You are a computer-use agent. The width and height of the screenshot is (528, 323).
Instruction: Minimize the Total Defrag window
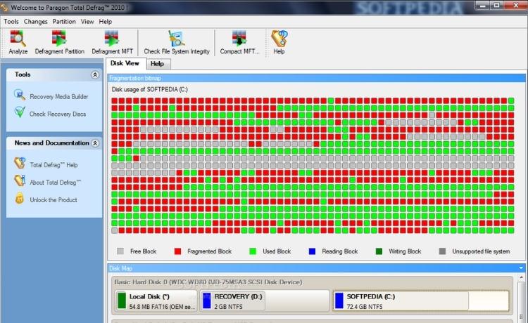tap(483, 6)
